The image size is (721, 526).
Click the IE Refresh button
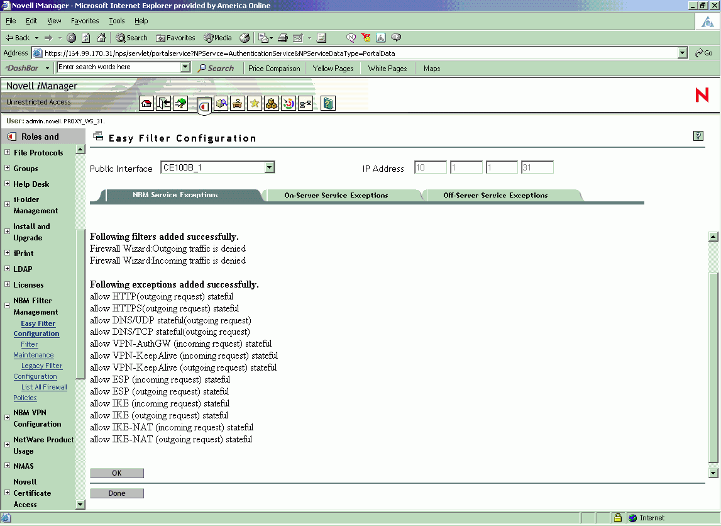click(86, 38)
